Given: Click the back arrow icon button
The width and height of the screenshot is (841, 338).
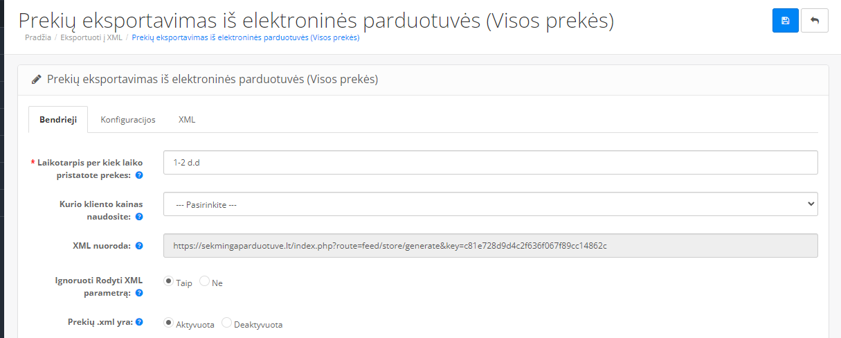Looking at the screenshot, I should (814, 21).
